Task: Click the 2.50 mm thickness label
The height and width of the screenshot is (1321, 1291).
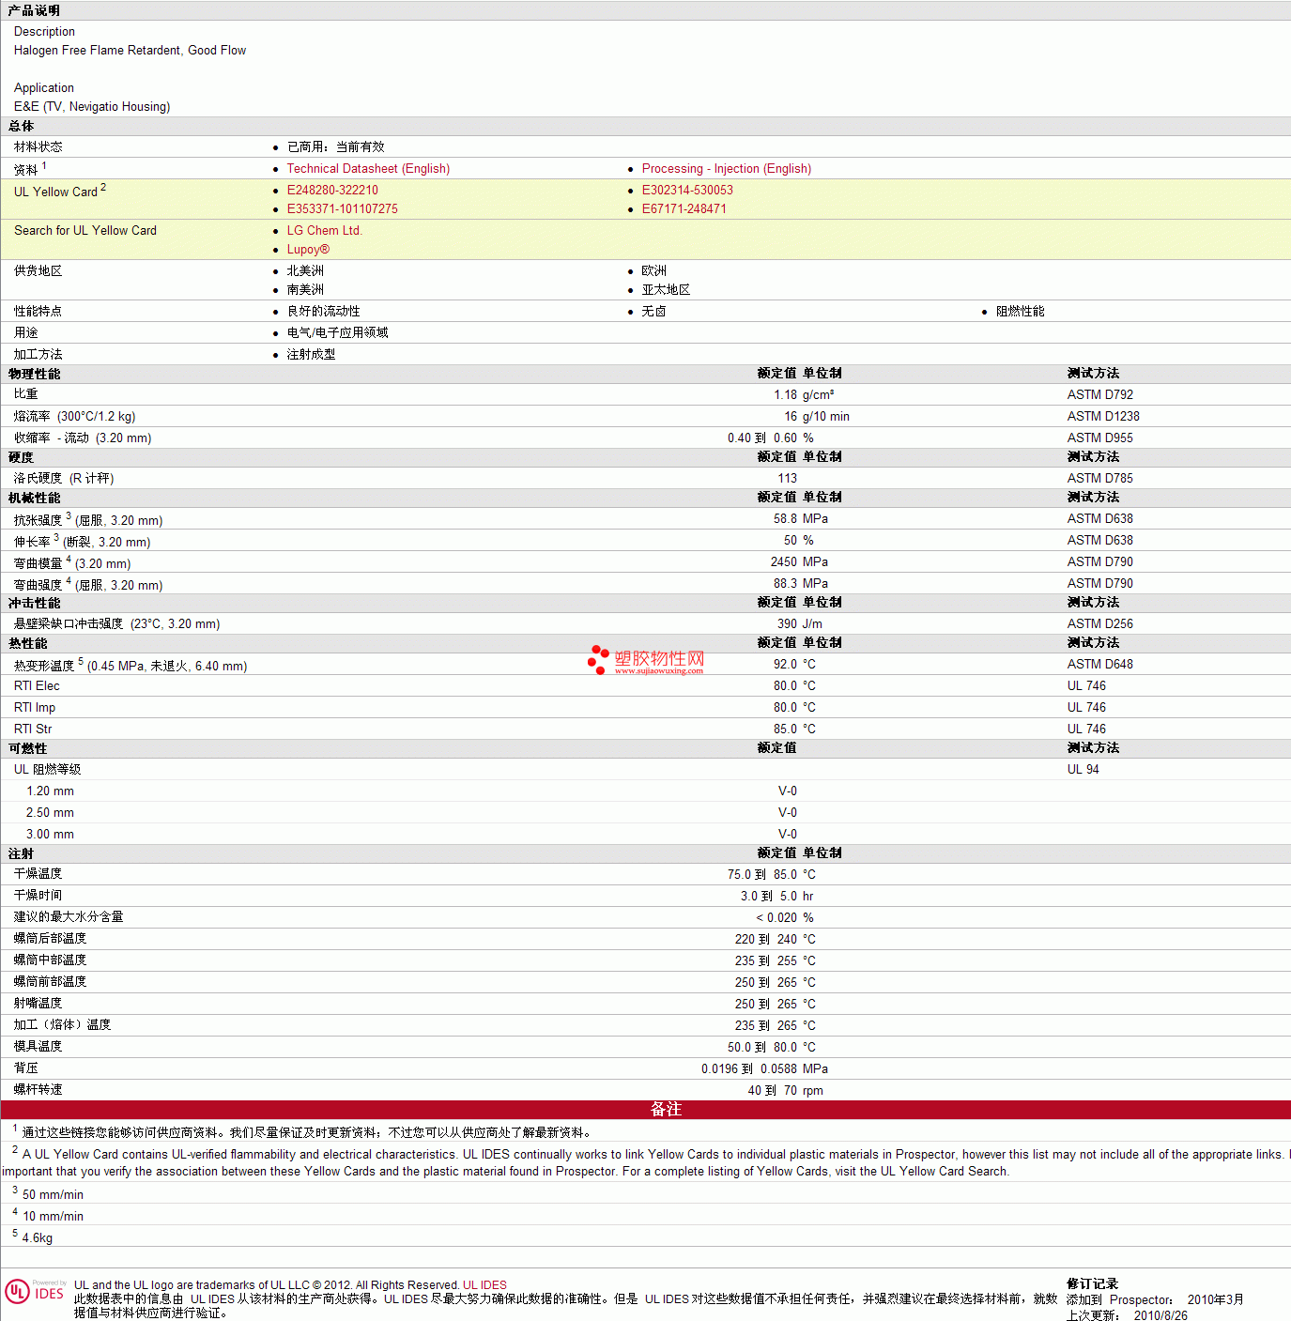Action: pyautogui.click(x=50, y=813)
